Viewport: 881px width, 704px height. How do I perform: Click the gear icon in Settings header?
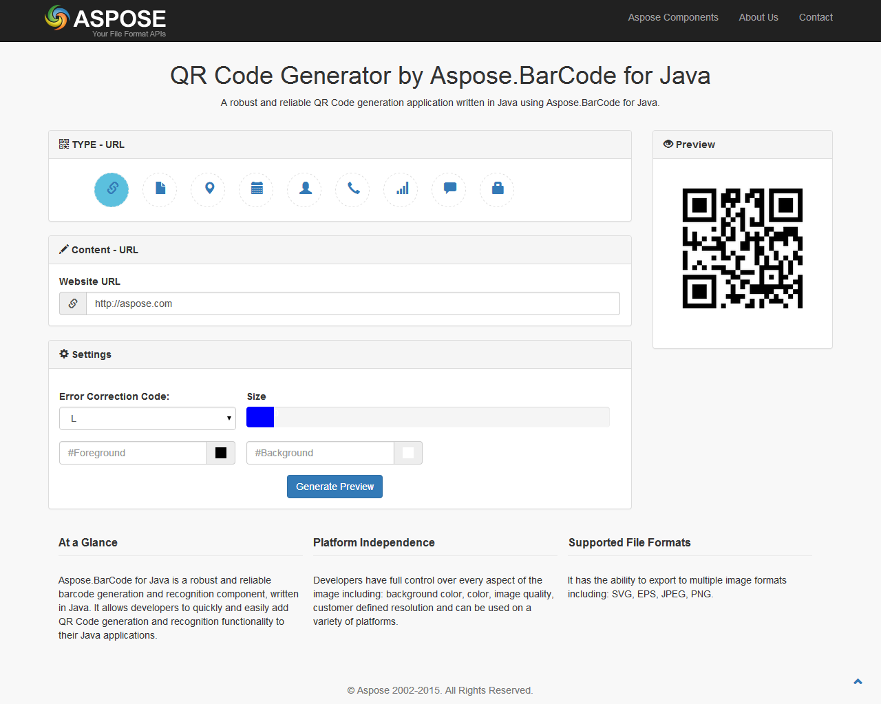click(x=64, y=354)
